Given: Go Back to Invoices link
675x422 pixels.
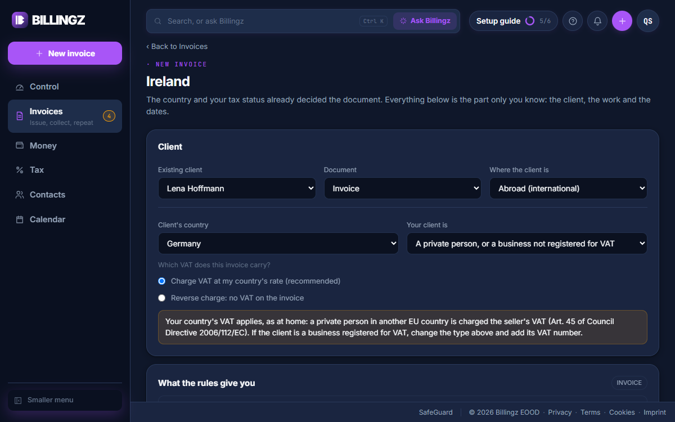Looking at the screenshot, I should (x=177, y=47).
